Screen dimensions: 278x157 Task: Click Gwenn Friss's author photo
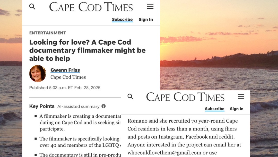point(38,73)
